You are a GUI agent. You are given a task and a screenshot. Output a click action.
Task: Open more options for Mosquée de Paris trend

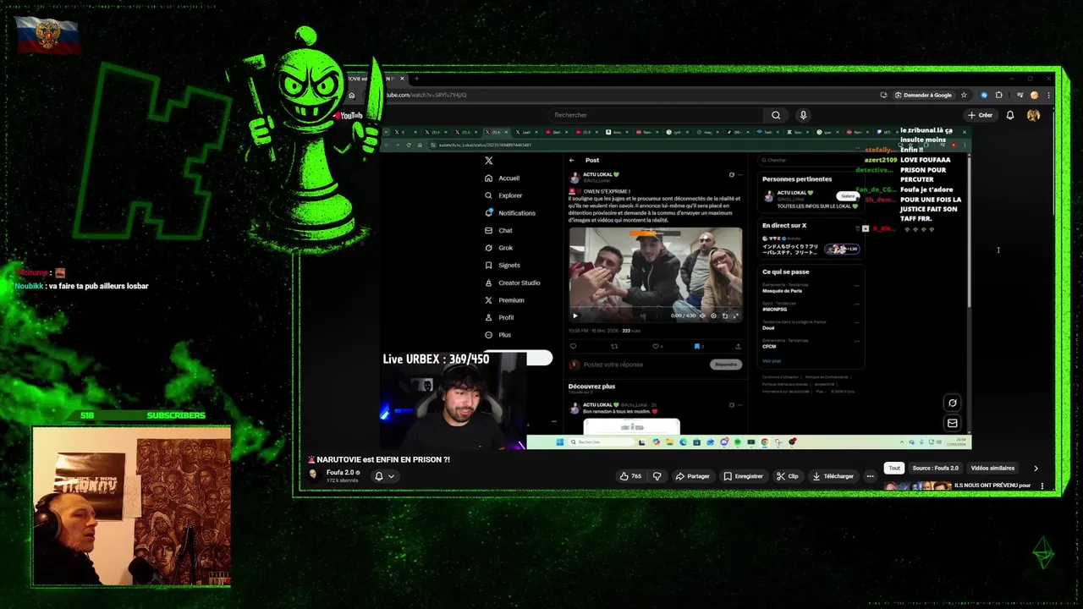point(857,285)
